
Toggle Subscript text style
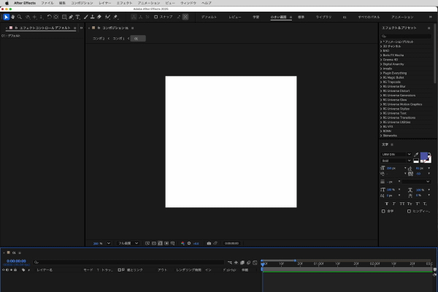(425, 204)
